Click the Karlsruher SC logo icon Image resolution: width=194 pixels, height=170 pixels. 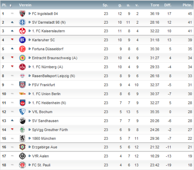click(x=23, y=40)
